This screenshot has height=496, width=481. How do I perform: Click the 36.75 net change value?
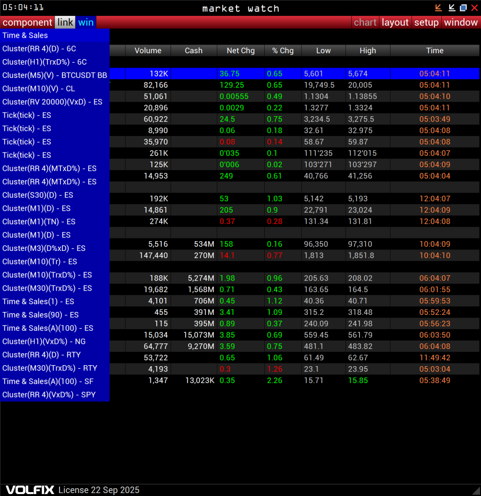(x=229, y=74)
